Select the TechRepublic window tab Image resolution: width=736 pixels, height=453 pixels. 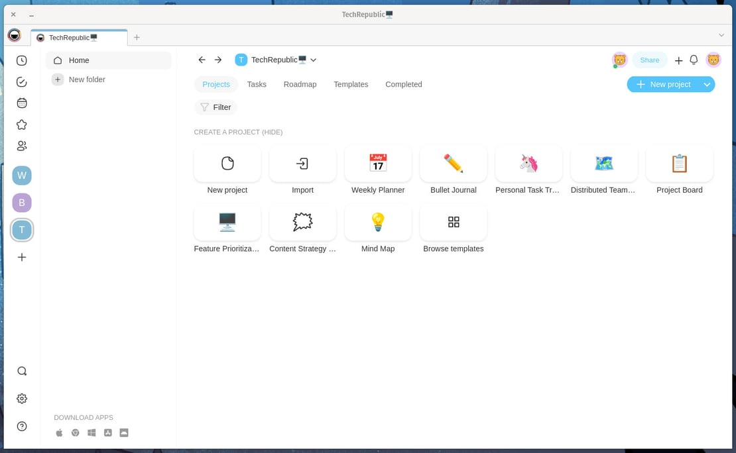79,38
